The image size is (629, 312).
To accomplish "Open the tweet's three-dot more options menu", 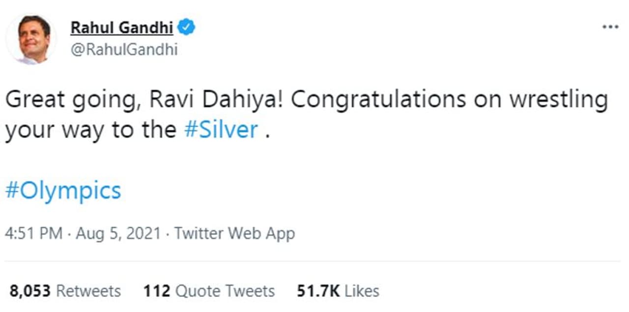I will point(610,27).
